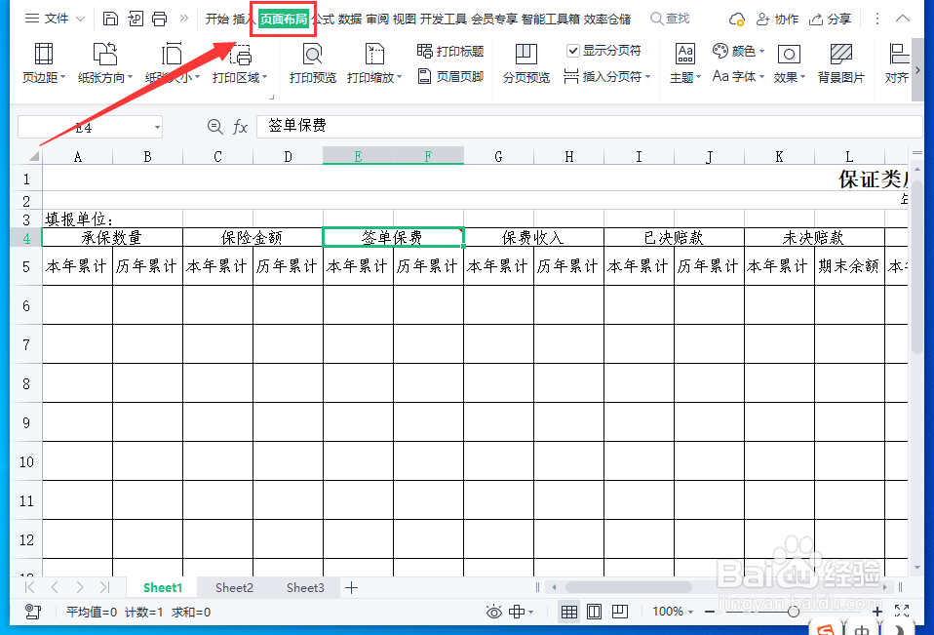Viewport: 934px width, 635px height.
Task: Open the 会员专享 tab
Action: [494, 20]
